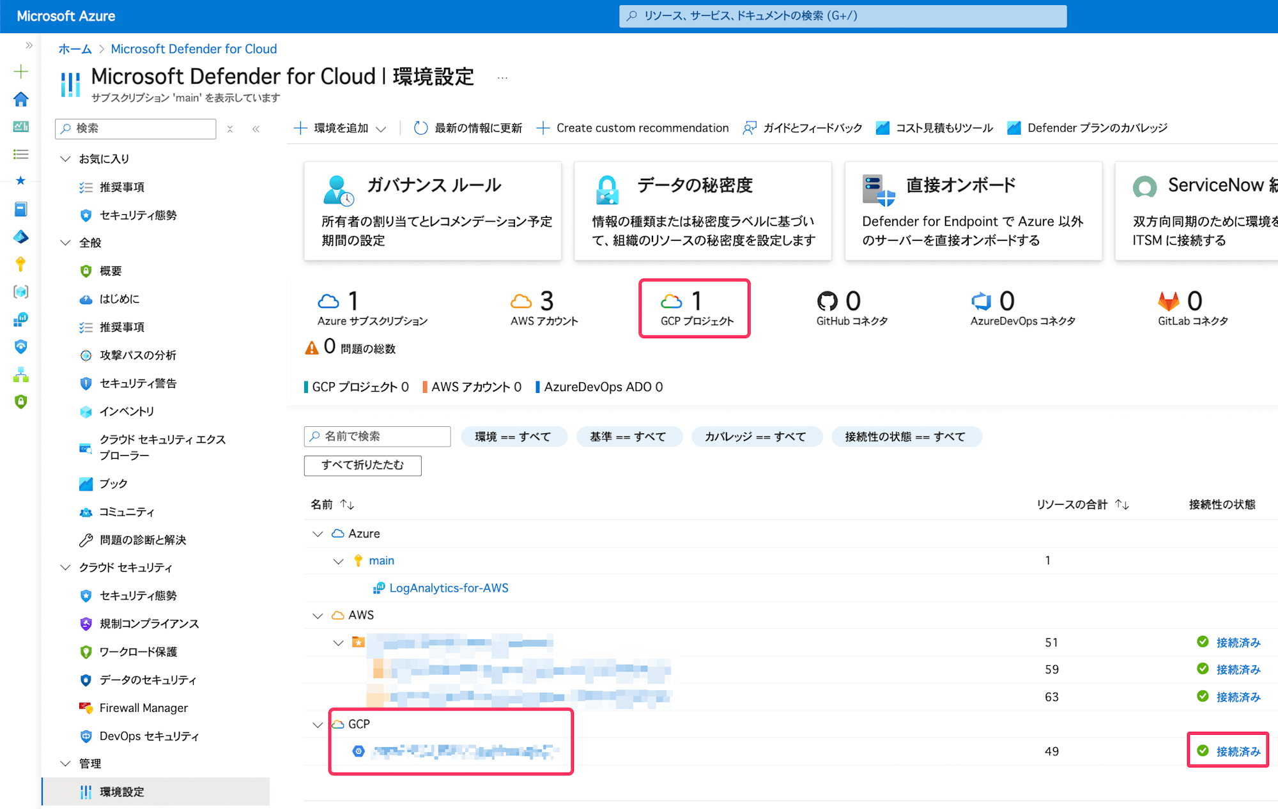Open DevOps セキュリティ menu item
Screen dimensions: 1278x809
149,736
